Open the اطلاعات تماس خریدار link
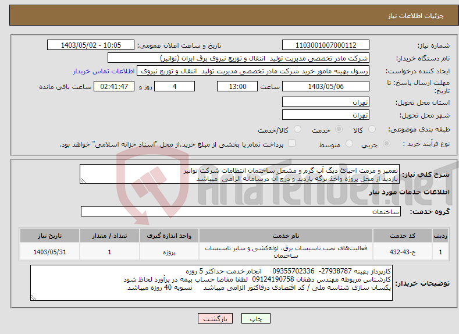Screen dimensions: 459x334 (104, 71)
